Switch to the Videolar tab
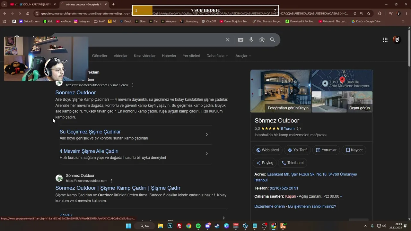Viewport: 411px width, 231px height. pyautogui.click(x=120, y=56)
